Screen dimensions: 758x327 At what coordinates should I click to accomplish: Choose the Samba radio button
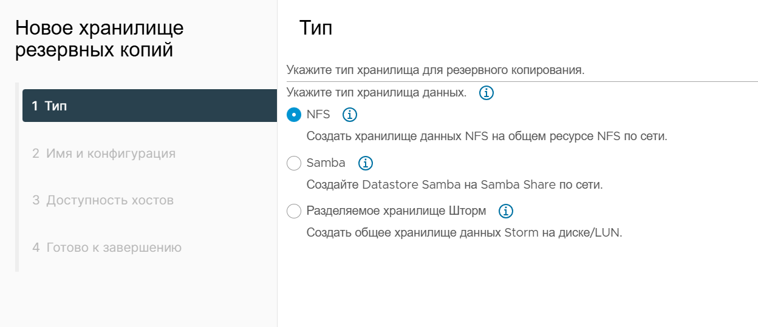tap(293, 163)
